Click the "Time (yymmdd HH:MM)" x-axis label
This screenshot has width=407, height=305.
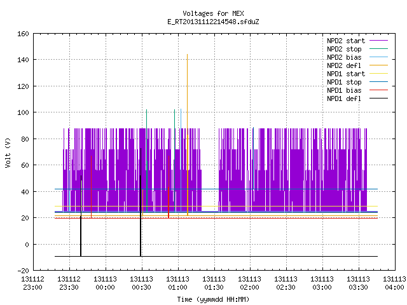(x=213, y=299)
